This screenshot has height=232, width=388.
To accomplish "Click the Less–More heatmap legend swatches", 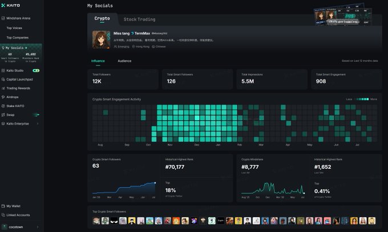I will click(x=362, y=99).
